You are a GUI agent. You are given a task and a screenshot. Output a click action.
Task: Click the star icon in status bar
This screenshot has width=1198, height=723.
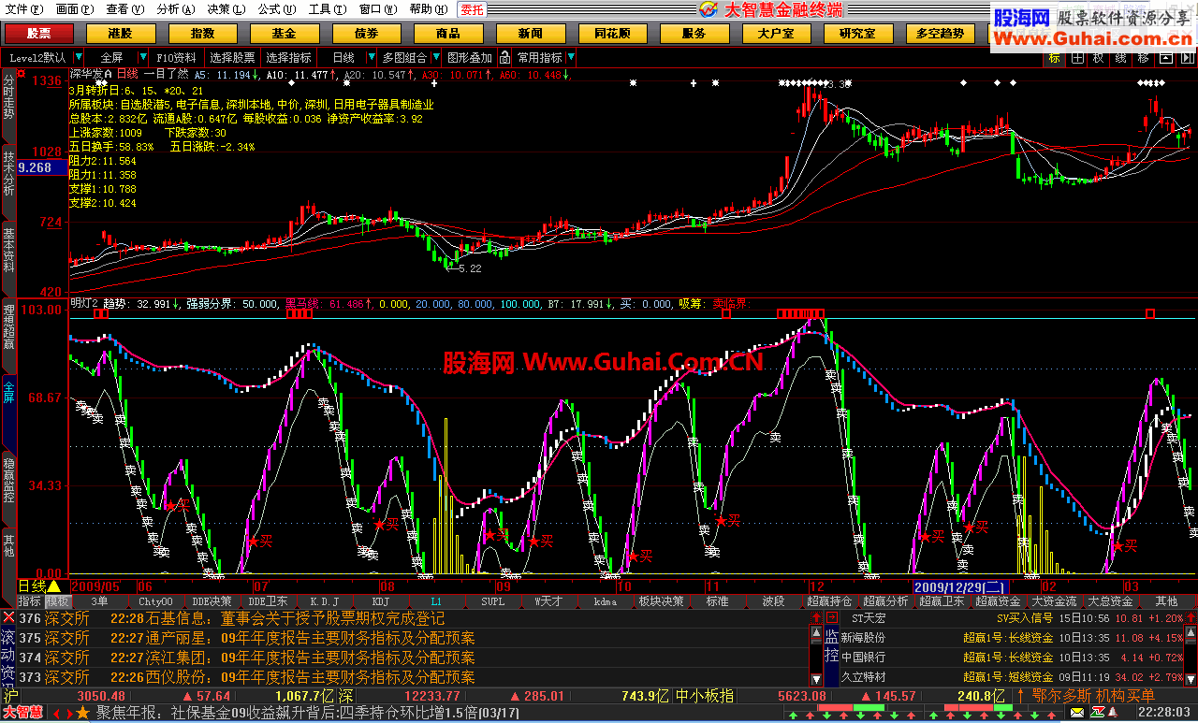(x=82, y=714)
